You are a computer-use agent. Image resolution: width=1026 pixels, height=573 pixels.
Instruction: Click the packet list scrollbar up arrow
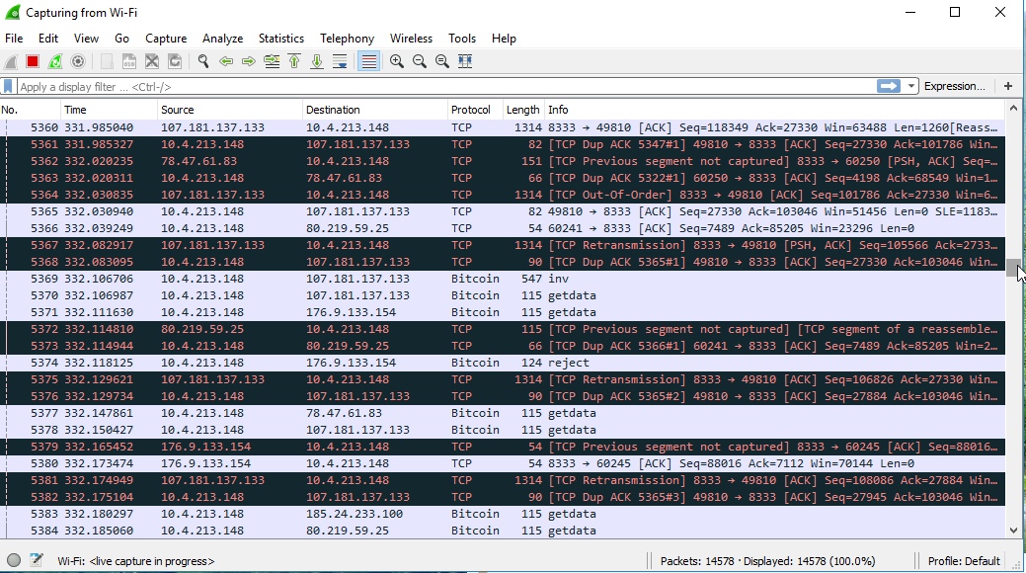point(1013,109)
